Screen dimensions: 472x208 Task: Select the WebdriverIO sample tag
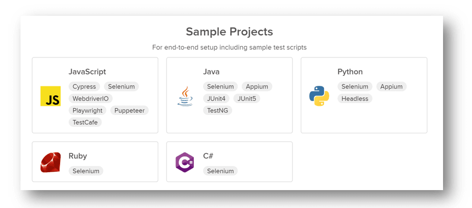(91, 98)
